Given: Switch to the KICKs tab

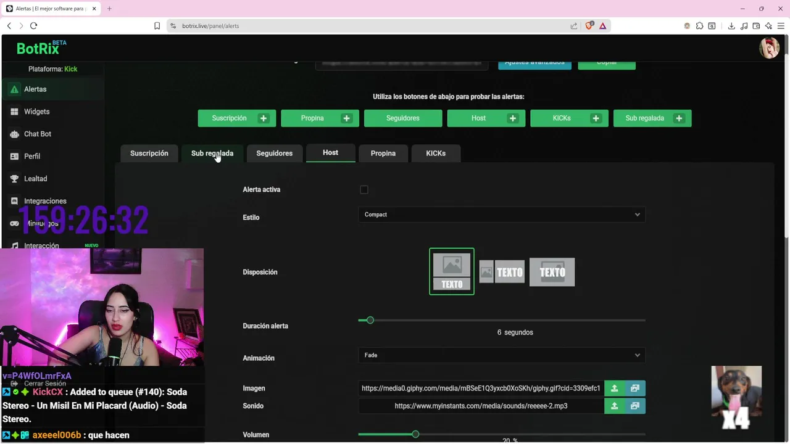Looking at the screenshot, I should (x=436, y=154).
